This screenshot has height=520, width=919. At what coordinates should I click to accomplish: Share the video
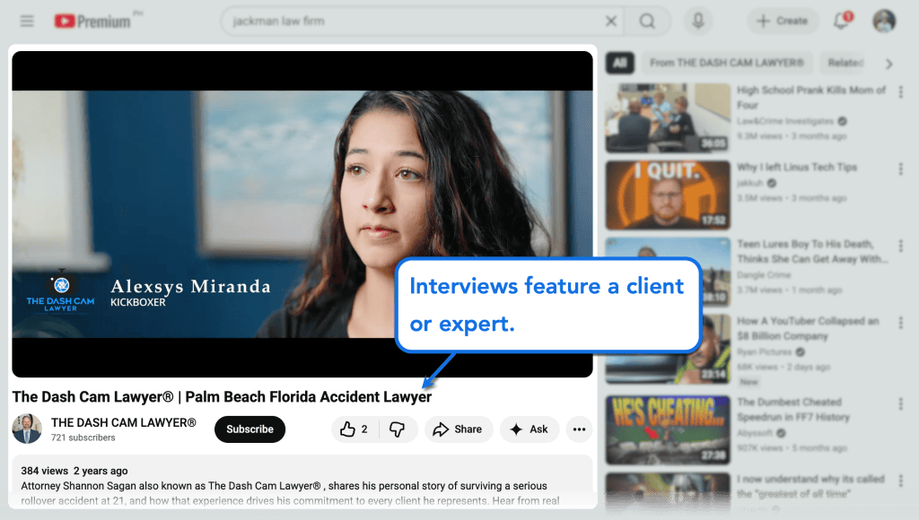(459, 429)
